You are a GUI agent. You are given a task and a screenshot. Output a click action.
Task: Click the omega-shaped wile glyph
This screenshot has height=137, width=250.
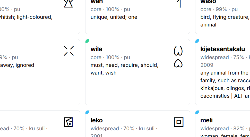pos(178,51)
